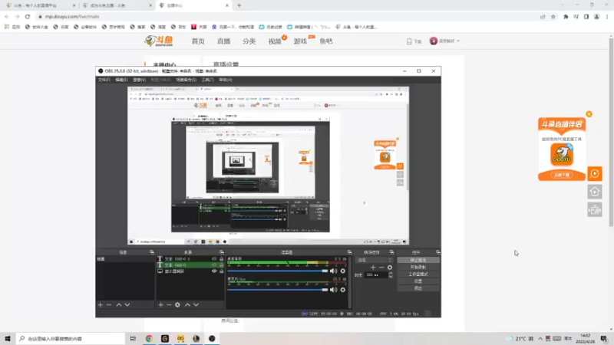Move the selected source up in the list
Image resolution: width=614 pixels, height=345 pixels.
point(187,304)
